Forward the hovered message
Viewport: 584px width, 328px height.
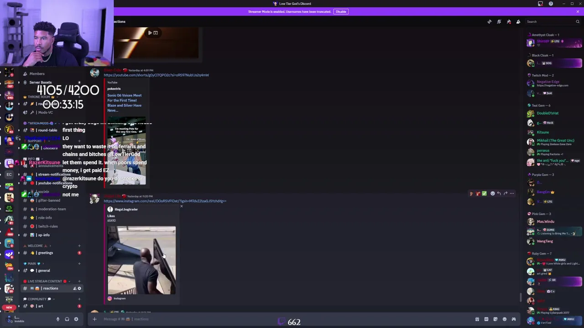click(x=505, y=194)
